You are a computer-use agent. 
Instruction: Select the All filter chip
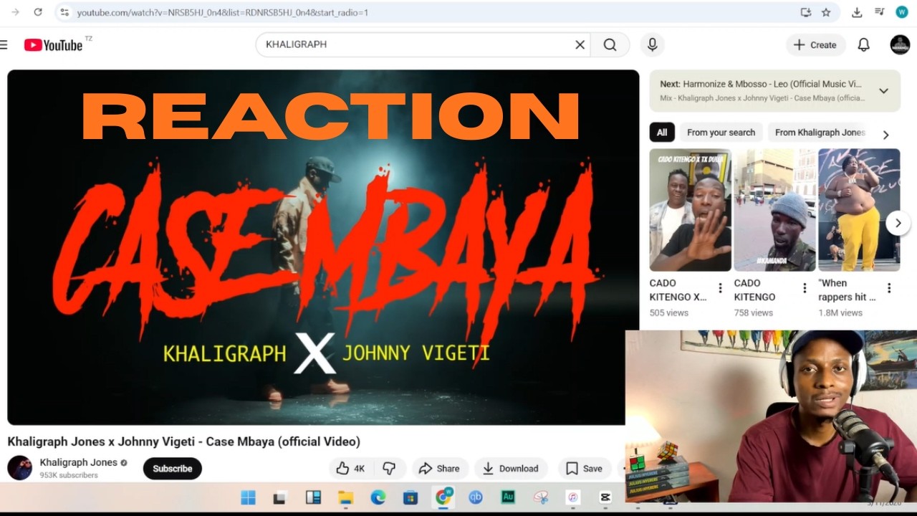click(x=662, y=132)
